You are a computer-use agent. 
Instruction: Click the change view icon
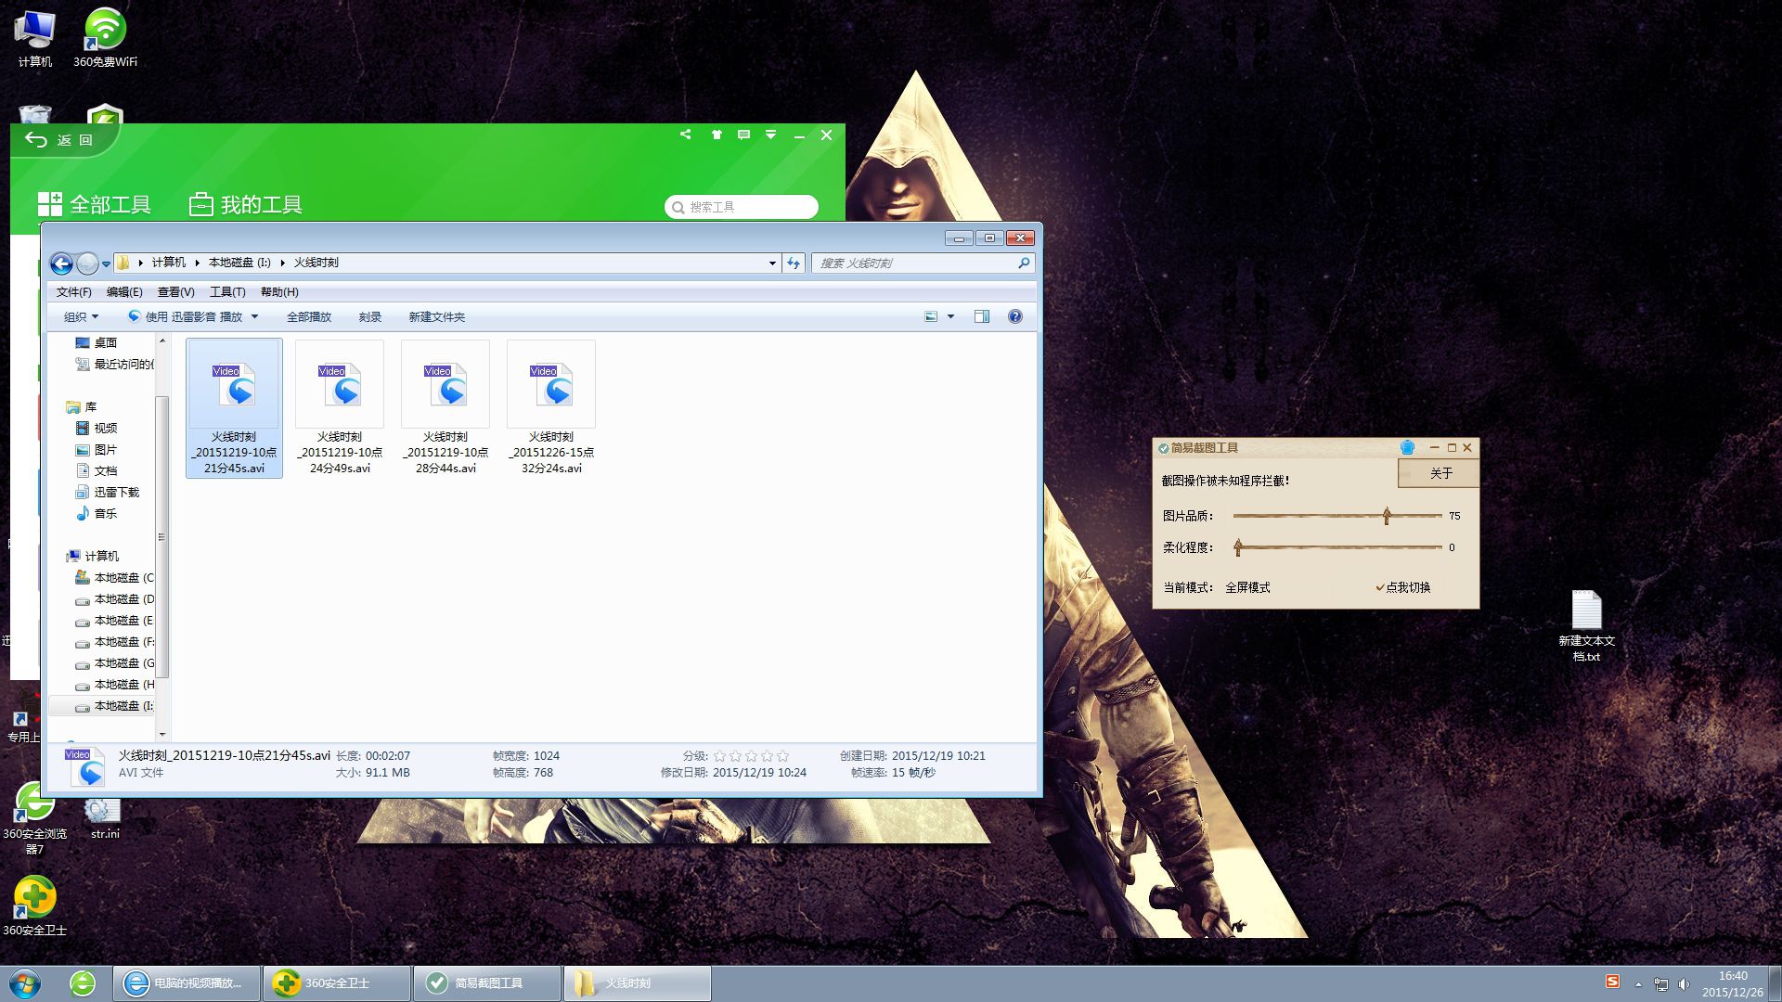tap(931, 317)
